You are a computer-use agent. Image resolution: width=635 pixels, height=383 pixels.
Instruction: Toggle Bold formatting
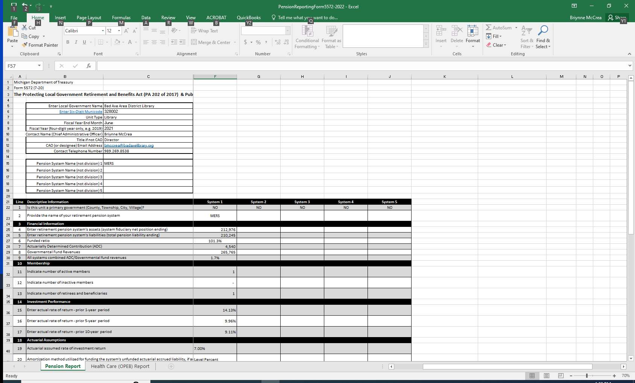point(68,42)
